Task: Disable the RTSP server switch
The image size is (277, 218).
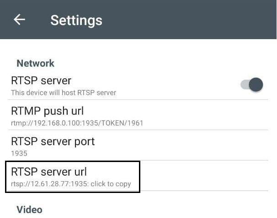Action: 252,85
